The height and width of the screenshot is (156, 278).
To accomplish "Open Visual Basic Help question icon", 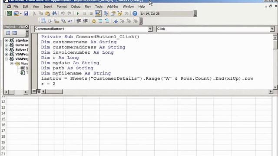I will tap(135, 13).
